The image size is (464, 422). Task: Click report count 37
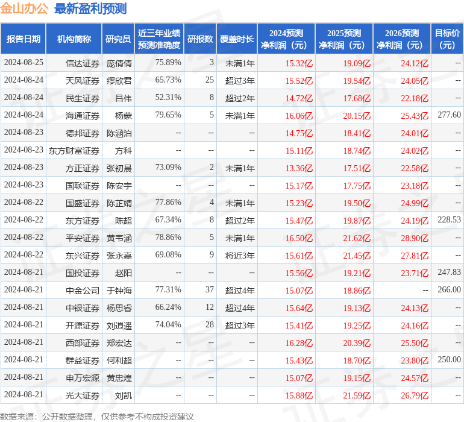coord(210,289)
